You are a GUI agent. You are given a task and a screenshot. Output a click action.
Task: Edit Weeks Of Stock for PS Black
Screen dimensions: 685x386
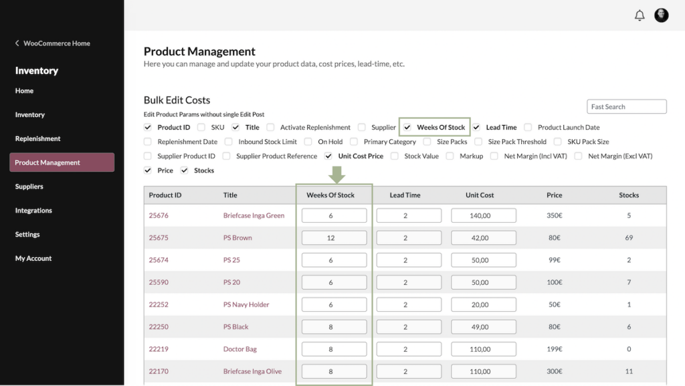[334, 326]
